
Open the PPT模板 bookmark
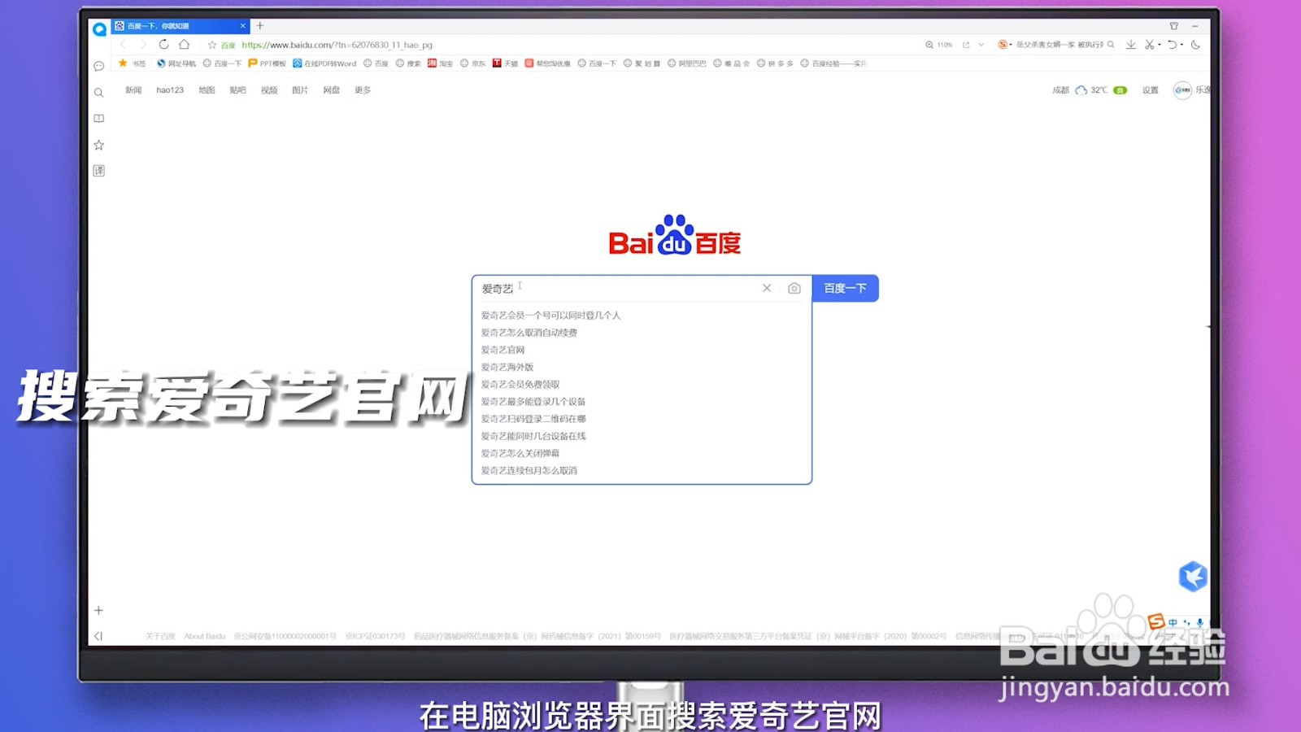click(268, 63)
